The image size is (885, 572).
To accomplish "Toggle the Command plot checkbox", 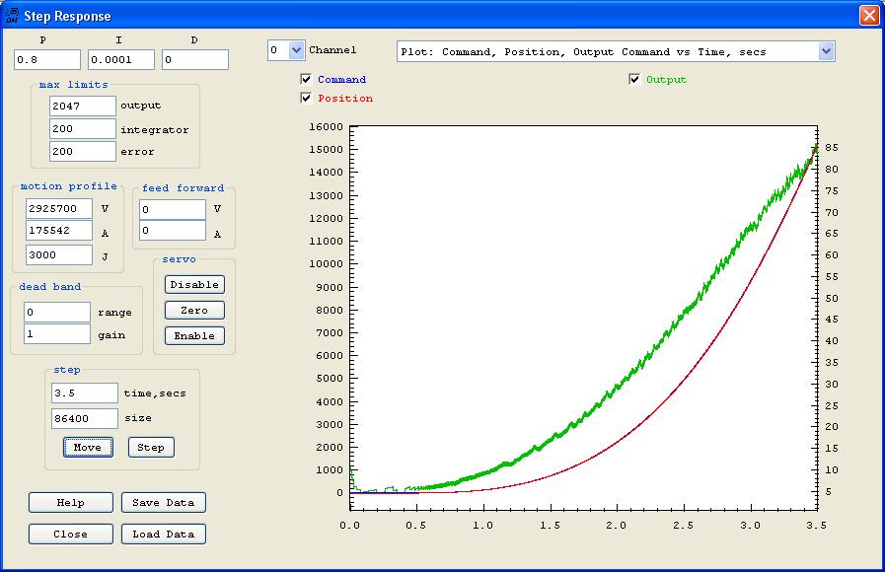I will tap(306, 80).
